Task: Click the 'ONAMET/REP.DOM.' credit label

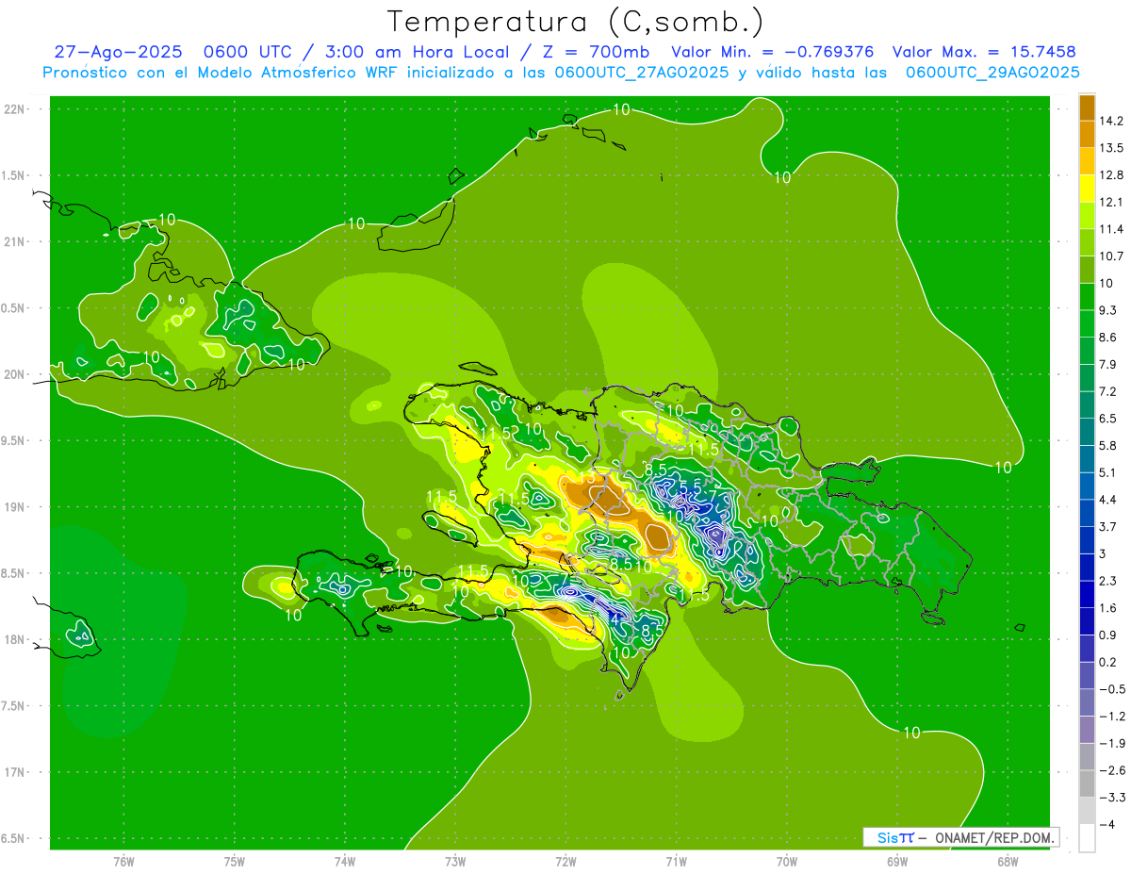Action: click(x=995, y=837)
